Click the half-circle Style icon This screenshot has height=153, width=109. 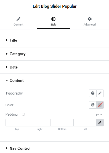coord(53,19)
